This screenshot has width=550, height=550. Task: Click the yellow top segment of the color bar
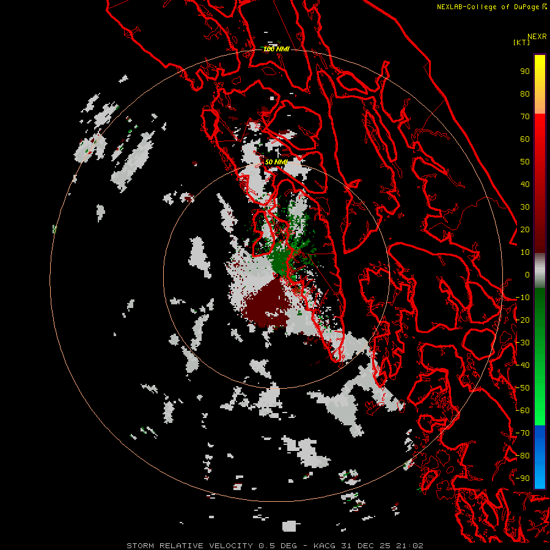(540, 84)
